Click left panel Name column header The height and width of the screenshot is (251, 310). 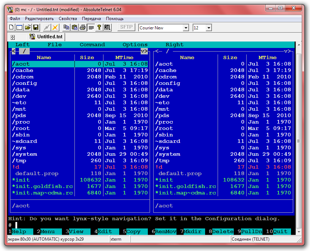coord(44,58)
